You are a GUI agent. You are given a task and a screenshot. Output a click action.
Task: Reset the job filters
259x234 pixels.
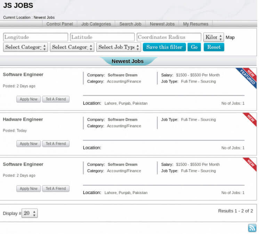coord(214,47)
